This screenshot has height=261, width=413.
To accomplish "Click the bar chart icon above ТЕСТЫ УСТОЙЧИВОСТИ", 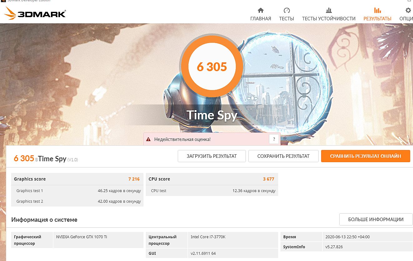I will coord(329,10).
